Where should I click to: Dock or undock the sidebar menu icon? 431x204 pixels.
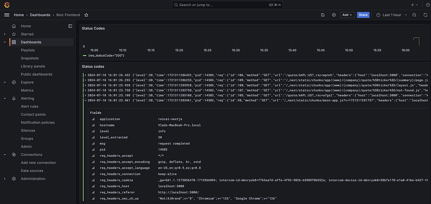click(70, 26)
